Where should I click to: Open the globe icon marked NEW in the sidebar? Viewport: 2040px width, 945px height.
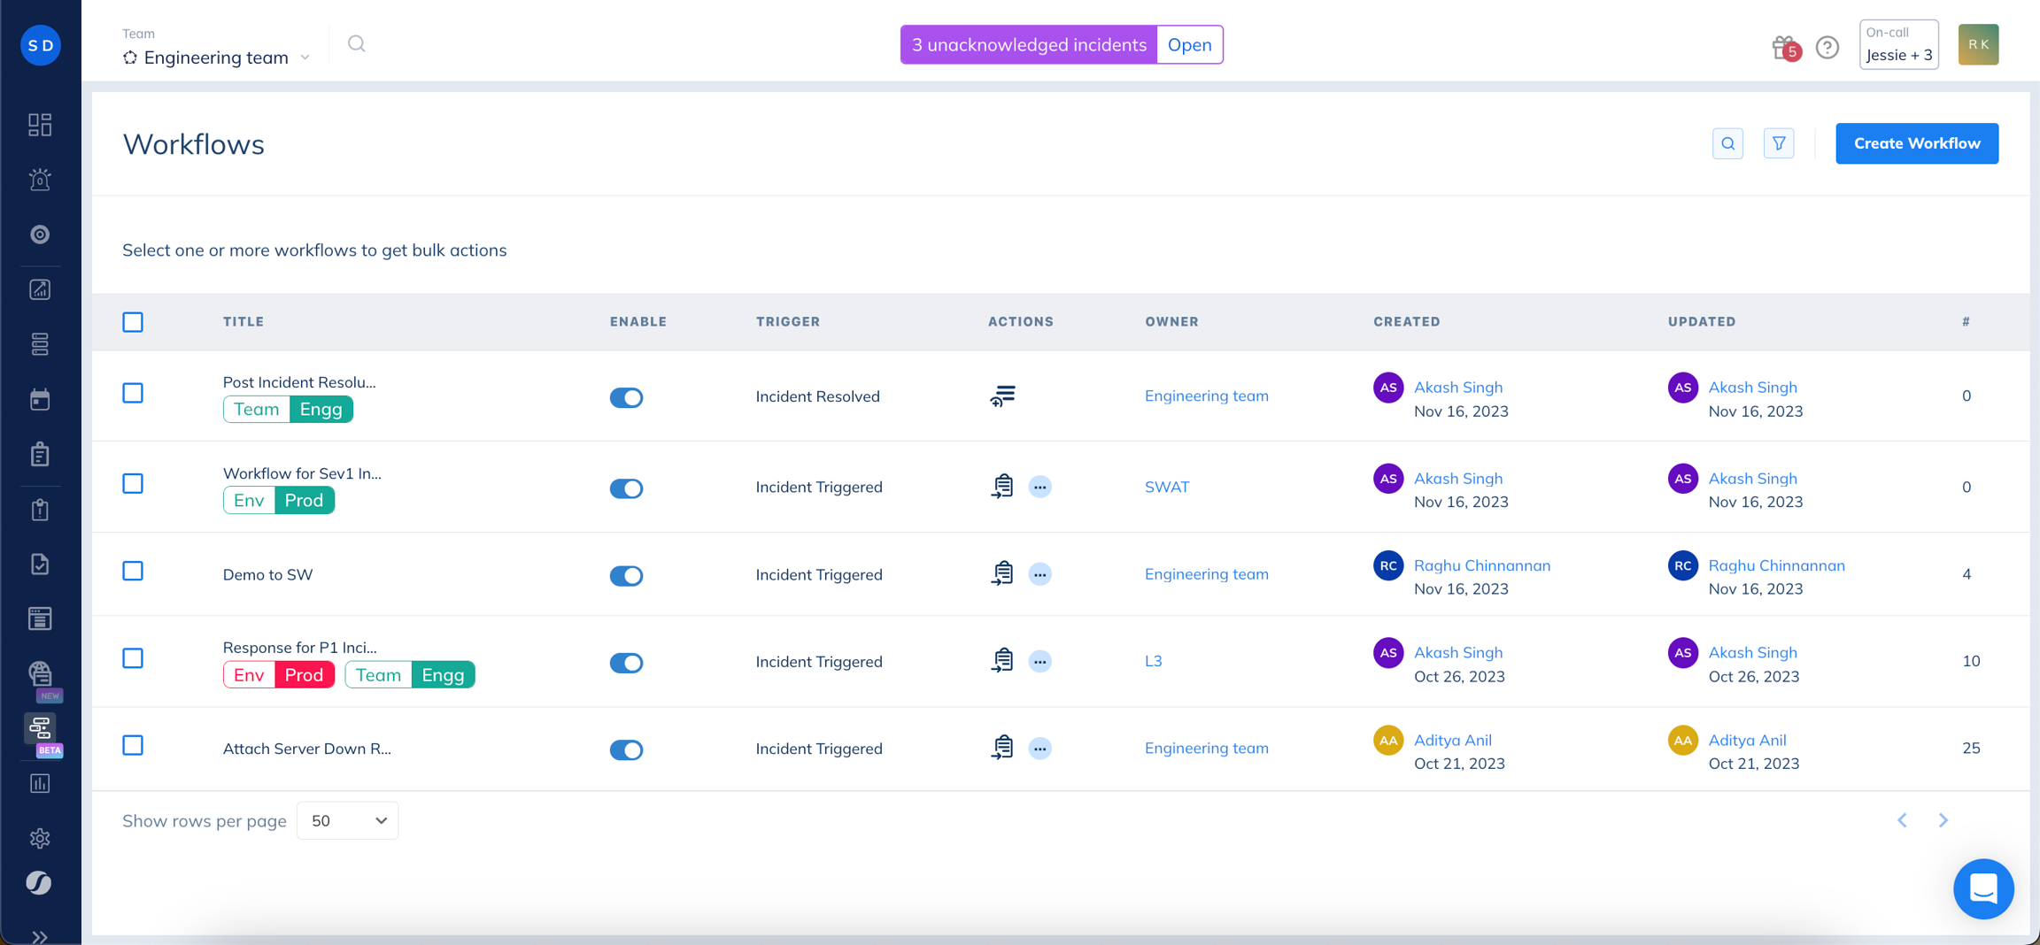coord(40,673)
